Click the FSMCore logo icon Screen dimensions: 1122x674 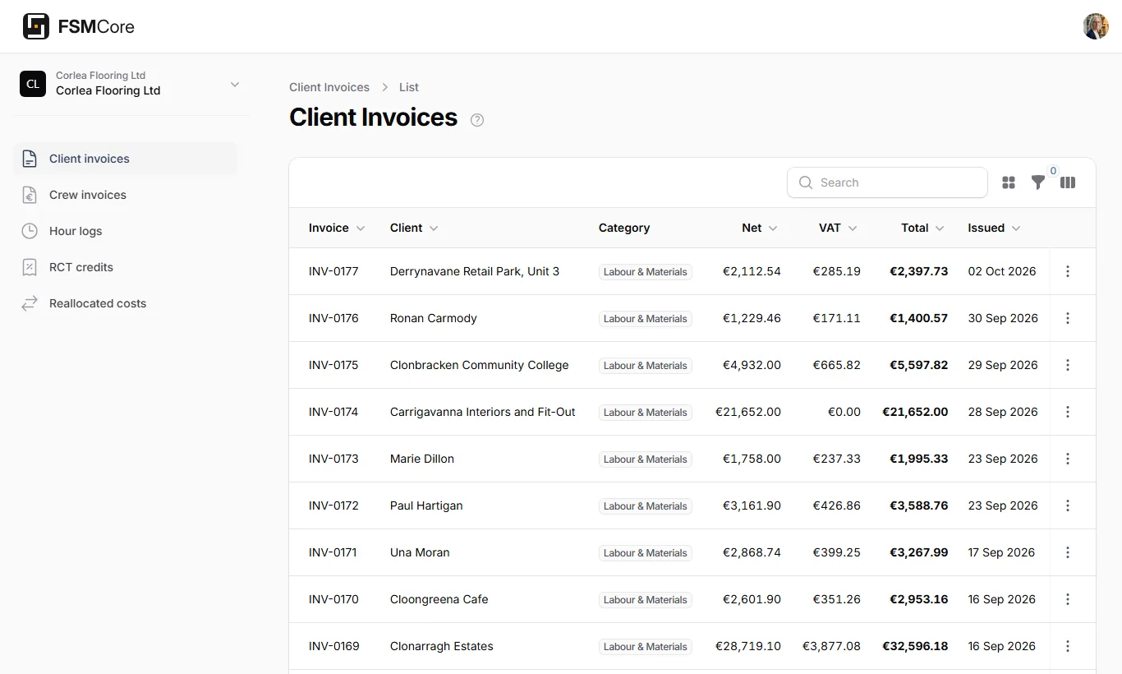click(x=36, y=26)
